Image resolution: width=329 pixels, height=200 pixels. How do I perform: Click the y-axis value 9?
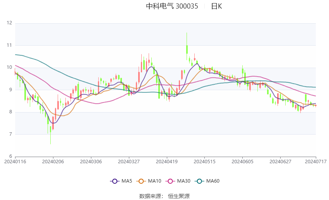(x=11, y=90)
